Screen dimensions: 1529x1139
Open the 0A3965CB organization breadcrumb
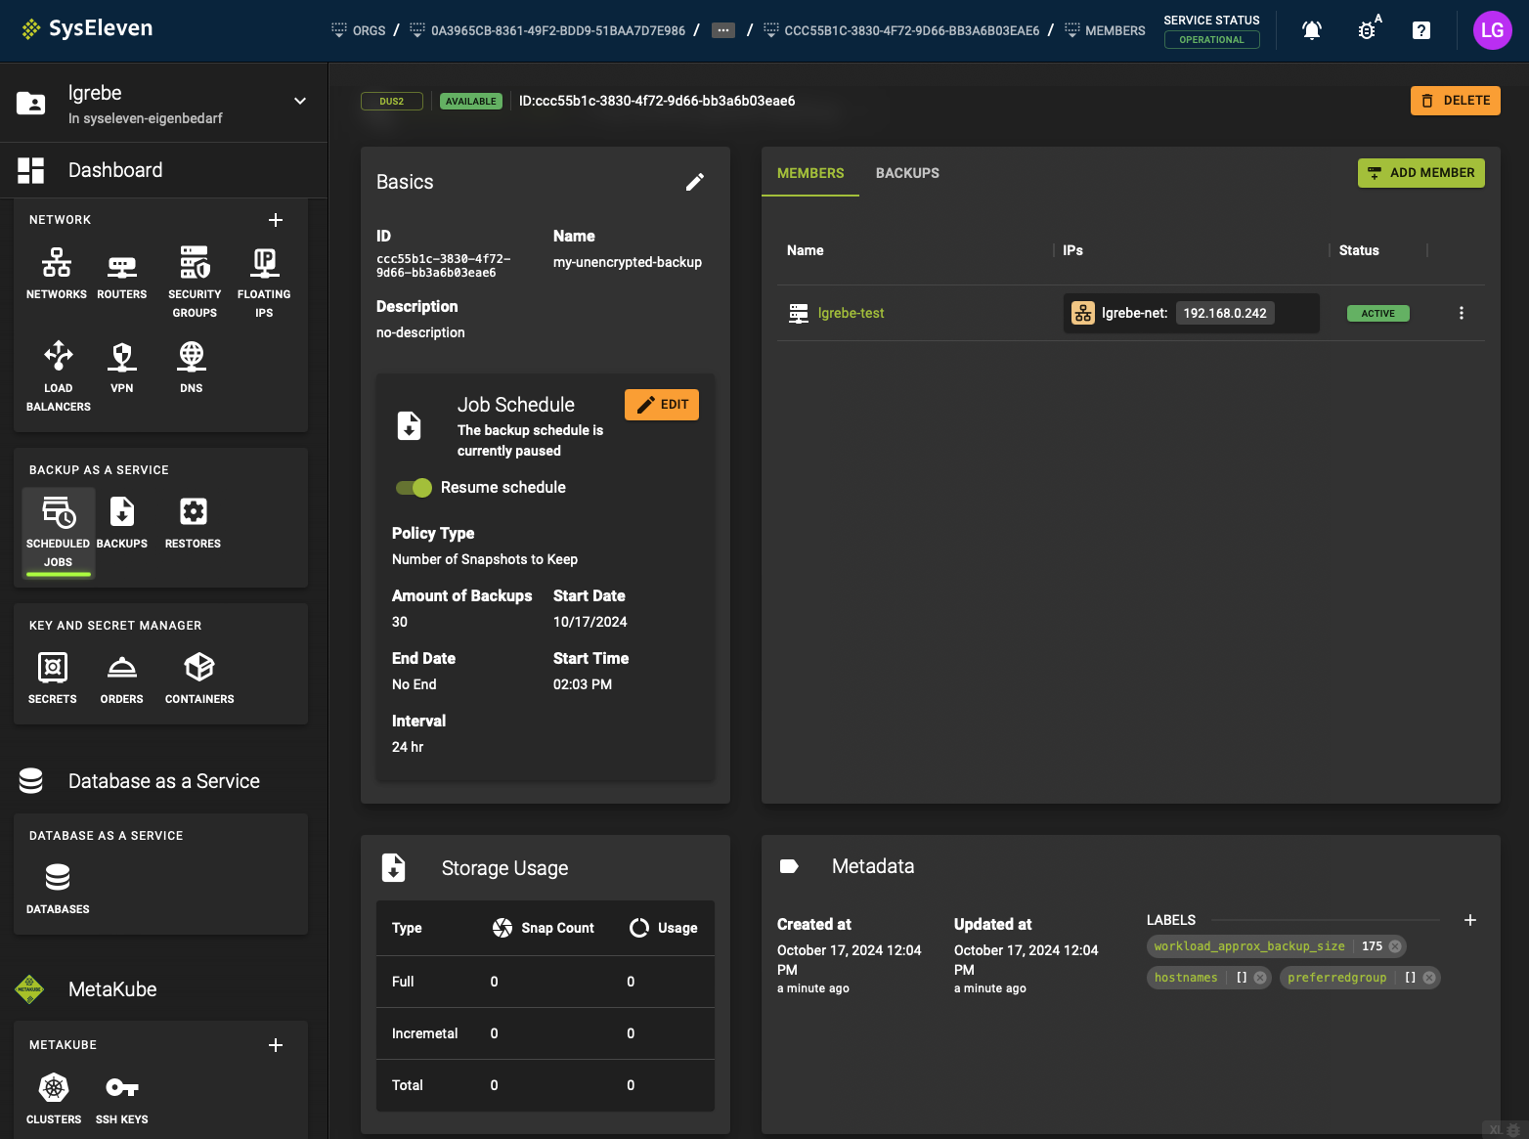[x=547, y=30]
